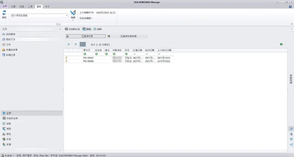Switch to the 主要 ribbon tab
Viewport: 294px width, 157px height.
13,7
